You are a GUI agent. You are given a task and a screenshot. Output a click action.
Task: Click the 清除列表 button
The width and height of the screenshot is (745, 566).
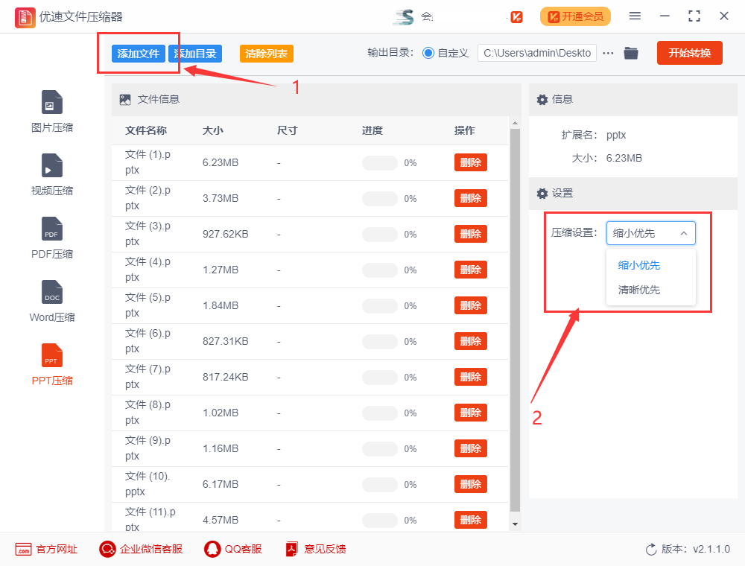coord(267,54)
